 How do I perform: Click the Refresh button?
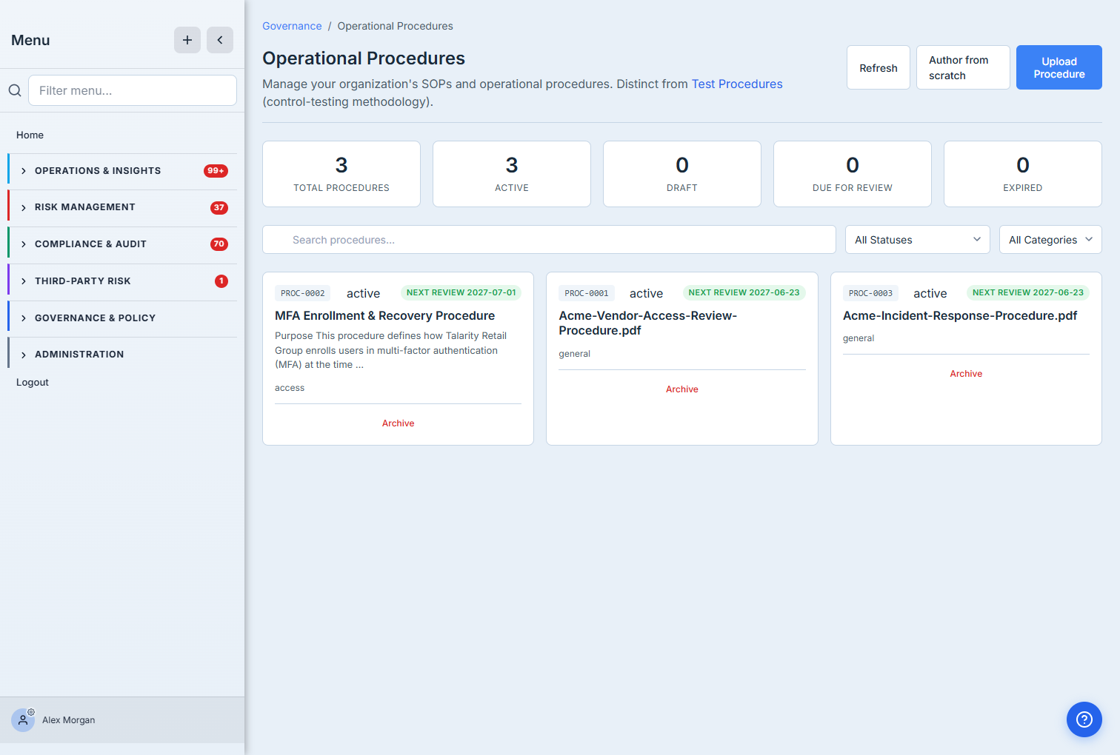click(879, 67)
